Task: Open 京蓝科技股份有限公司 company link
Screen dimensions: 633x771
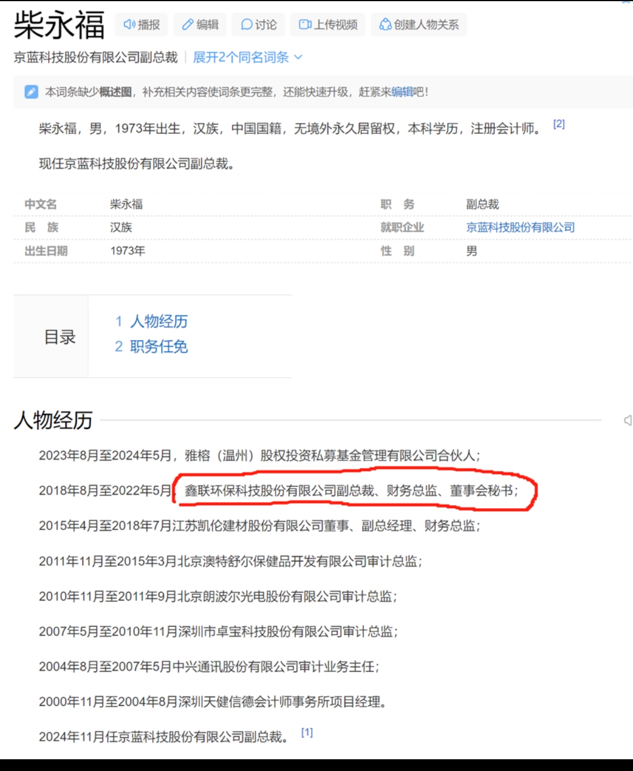Action: point(520,227)
